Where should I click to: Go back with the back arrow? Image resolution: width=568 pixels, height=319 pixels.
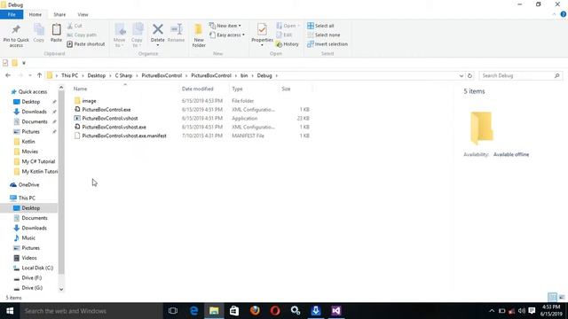coord(8,75)
